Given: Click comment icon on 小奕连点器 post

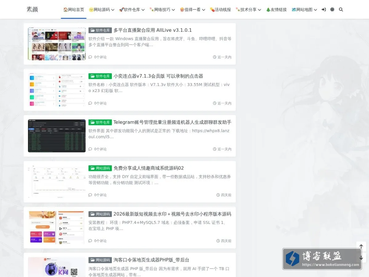Looking at the screenshot, I should pyautogui.click(x=90, y=103).
